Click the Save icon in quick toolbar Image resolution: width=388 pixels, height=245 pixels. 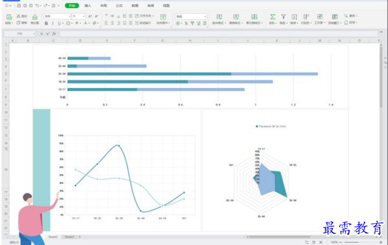[x=19, y=5]
